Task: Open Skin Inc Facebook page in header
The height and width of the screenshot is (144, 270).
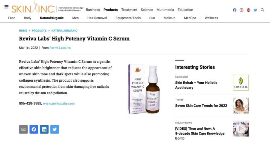Action: click(235, 10)
